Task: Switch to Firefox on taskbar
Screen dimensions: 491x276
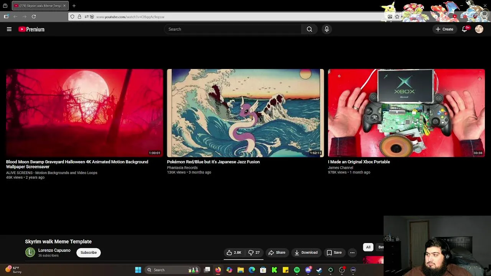Action: [218, 270]
